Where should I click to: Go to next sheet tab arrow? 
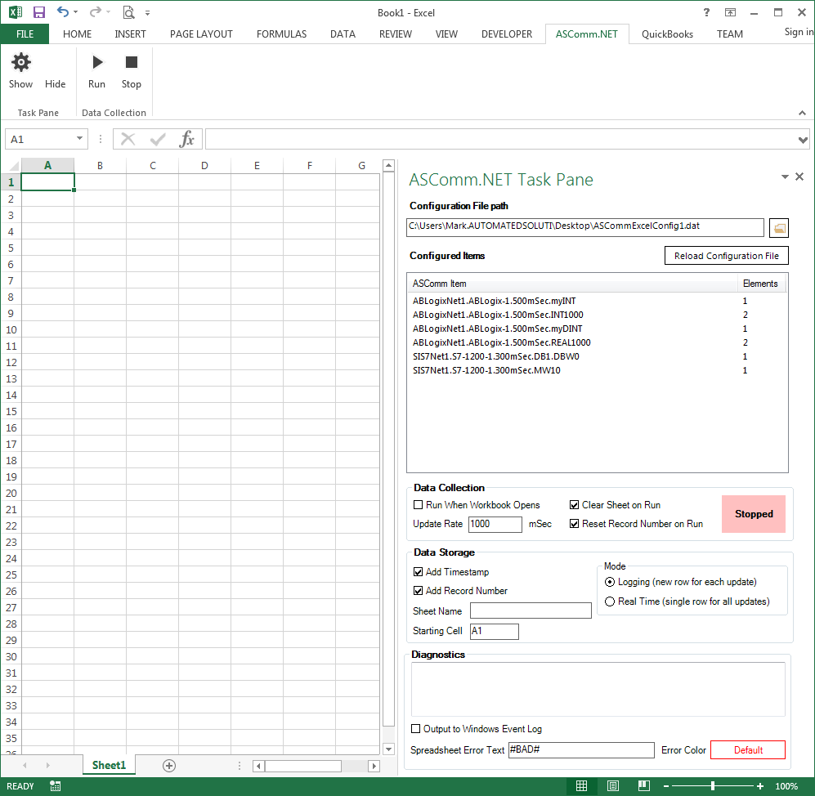click(x=47, y=765)
